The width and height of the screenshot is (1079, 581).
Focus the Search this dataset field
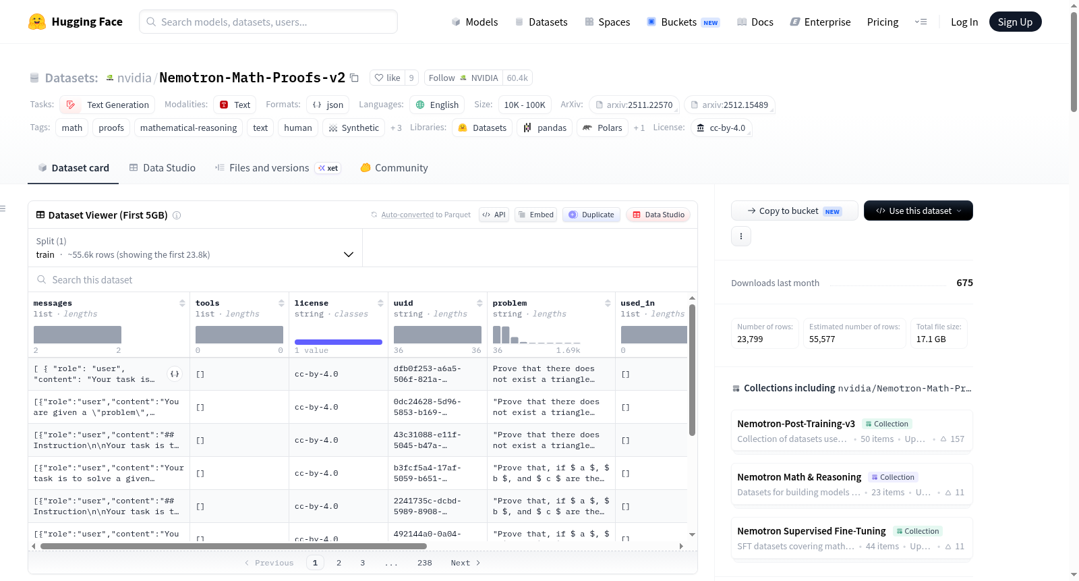[363, 279]
